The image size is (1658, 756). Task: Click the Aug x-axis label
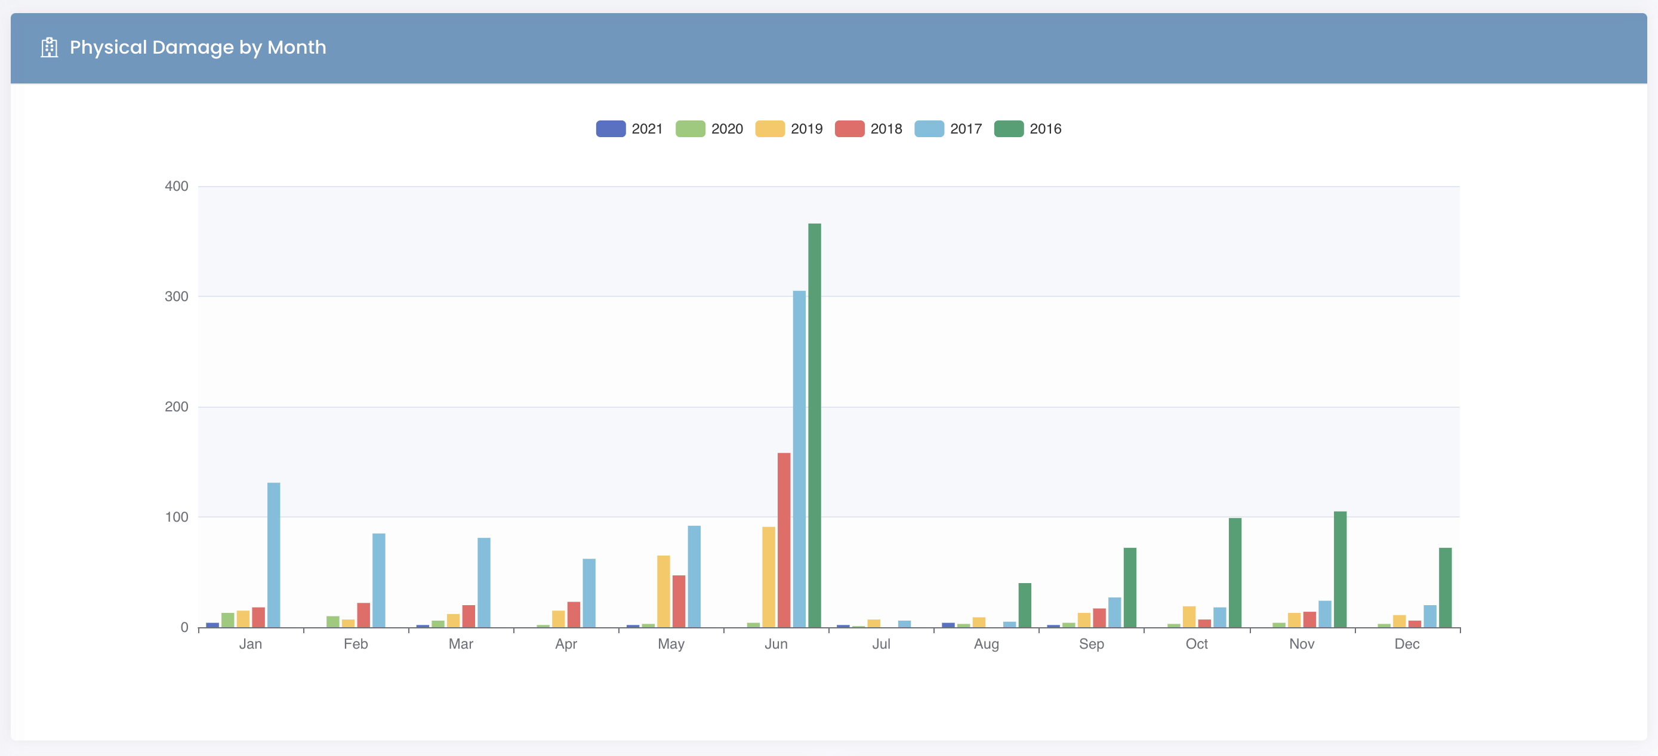pyautogui.click(x=986, y=643)
